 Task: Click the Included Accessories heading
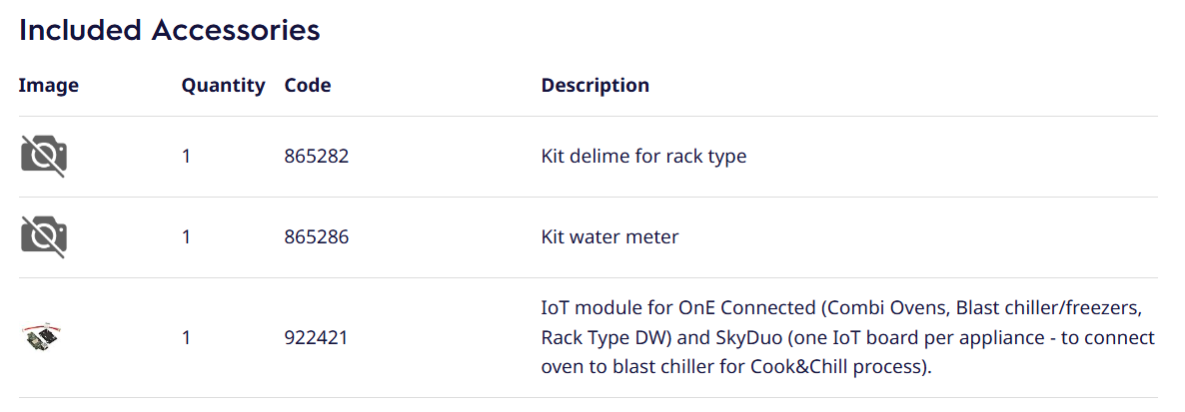coord(170,31)
